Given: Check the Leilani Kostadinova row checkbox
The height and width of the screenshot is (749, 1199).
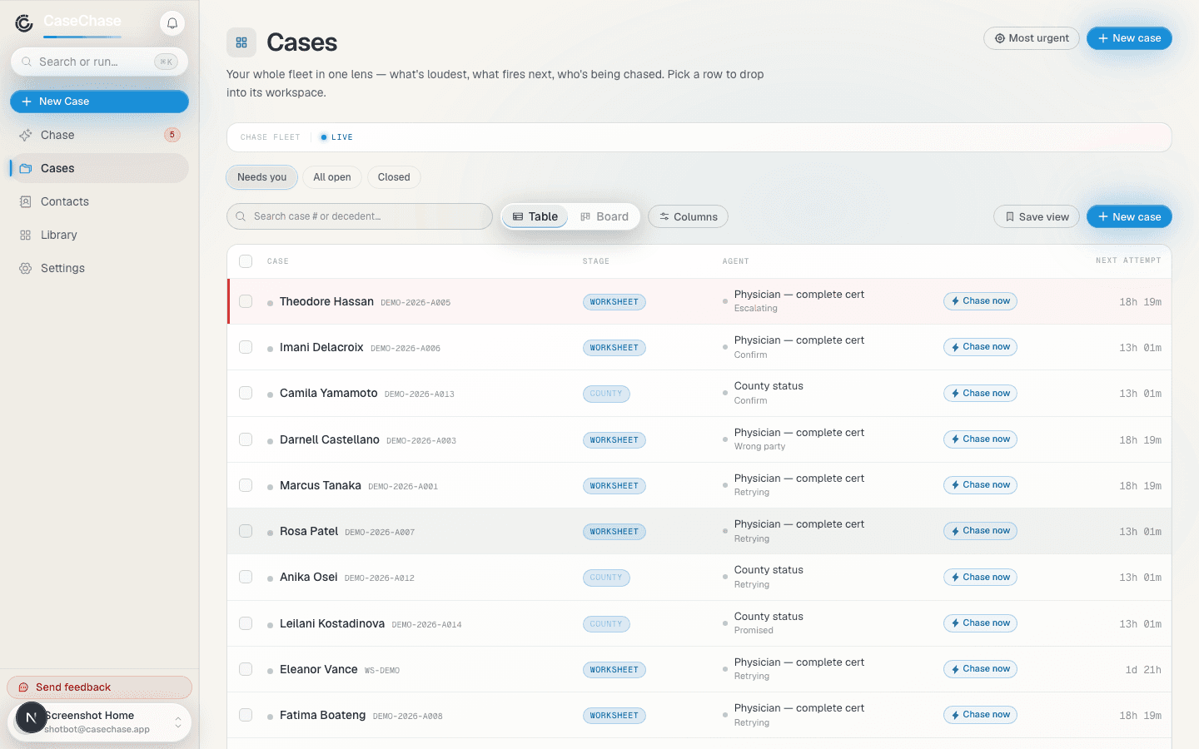Looking at the screenshot, I should coord(246,623).
